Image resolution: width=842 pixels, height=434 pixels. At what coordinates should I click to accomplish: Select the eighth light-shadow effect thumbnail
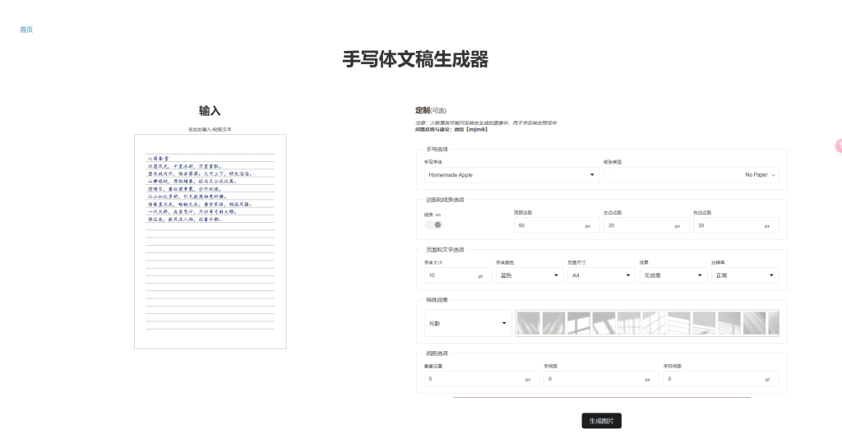(704, 323)
